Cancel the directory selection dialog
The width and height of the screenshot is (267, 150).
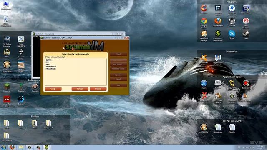point(80,89)
